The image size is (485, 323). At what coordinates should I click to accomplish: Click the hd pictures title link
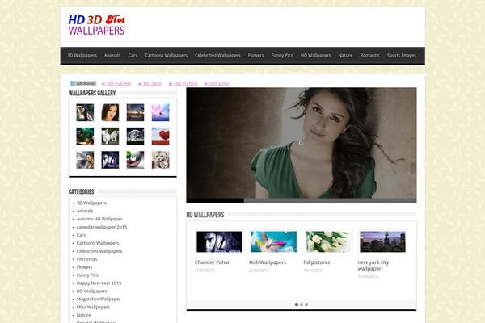click(x=316, y=262)
